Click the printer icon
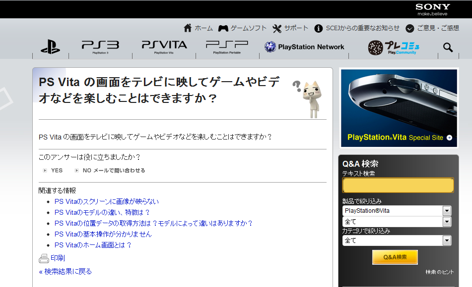 [44, 258]
